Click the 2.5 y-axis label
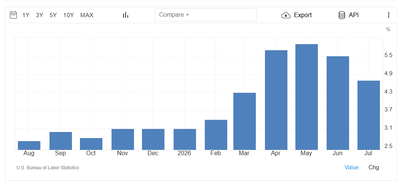 [388, 146]
